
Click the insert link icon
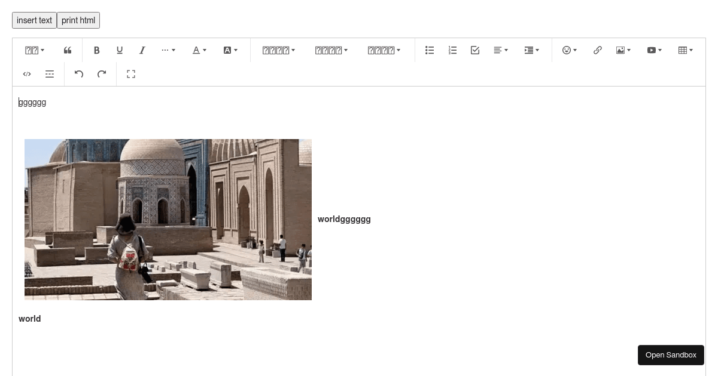point(598,50)
